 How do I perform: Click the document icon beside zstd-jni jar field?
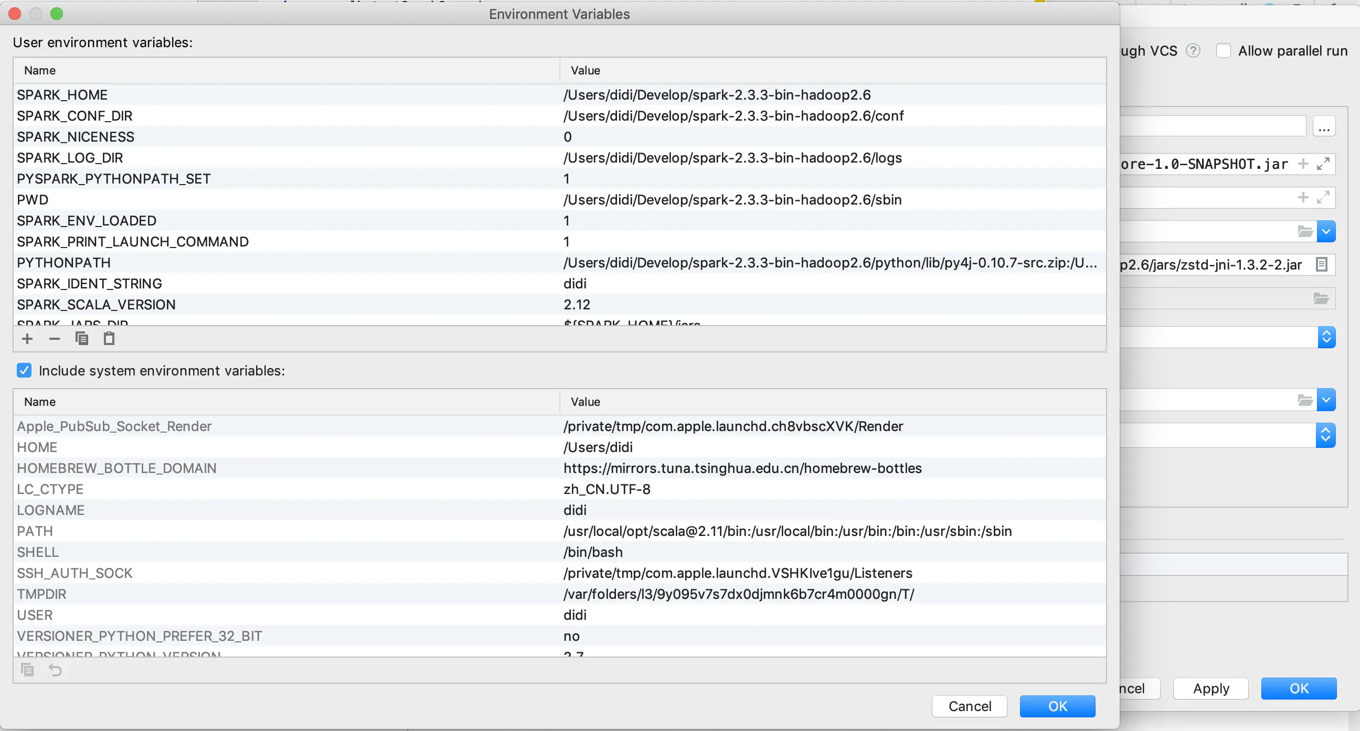tap(1322, 264)
